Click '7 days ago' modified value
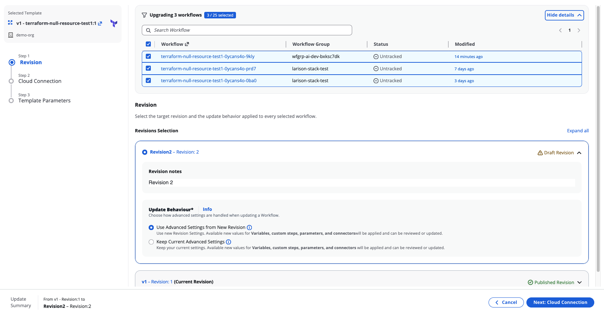 point(464,69)
